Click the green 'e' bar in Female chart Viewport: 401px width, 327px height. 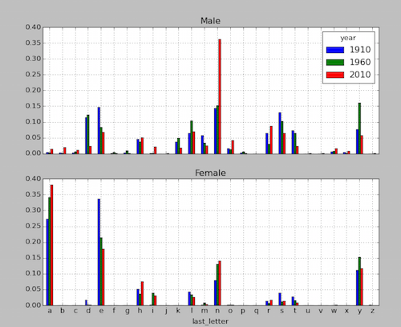pyautogui.click(x=101, y=272)
